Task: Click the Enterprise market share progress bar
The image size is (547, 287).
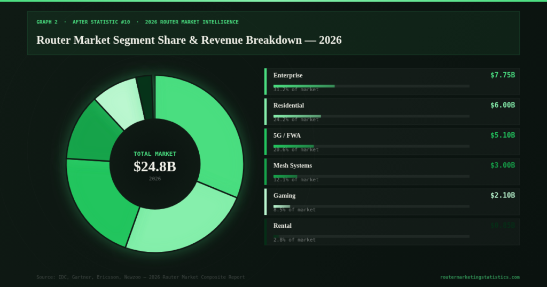Action: pyautogui.click(x=371, y=86)
